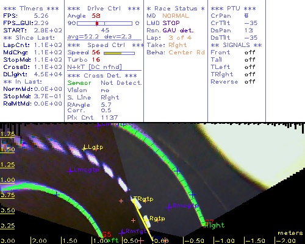305x244 pixels.
Task: Click the Rmcgtp blue cross marker
Action: point(169,207)
